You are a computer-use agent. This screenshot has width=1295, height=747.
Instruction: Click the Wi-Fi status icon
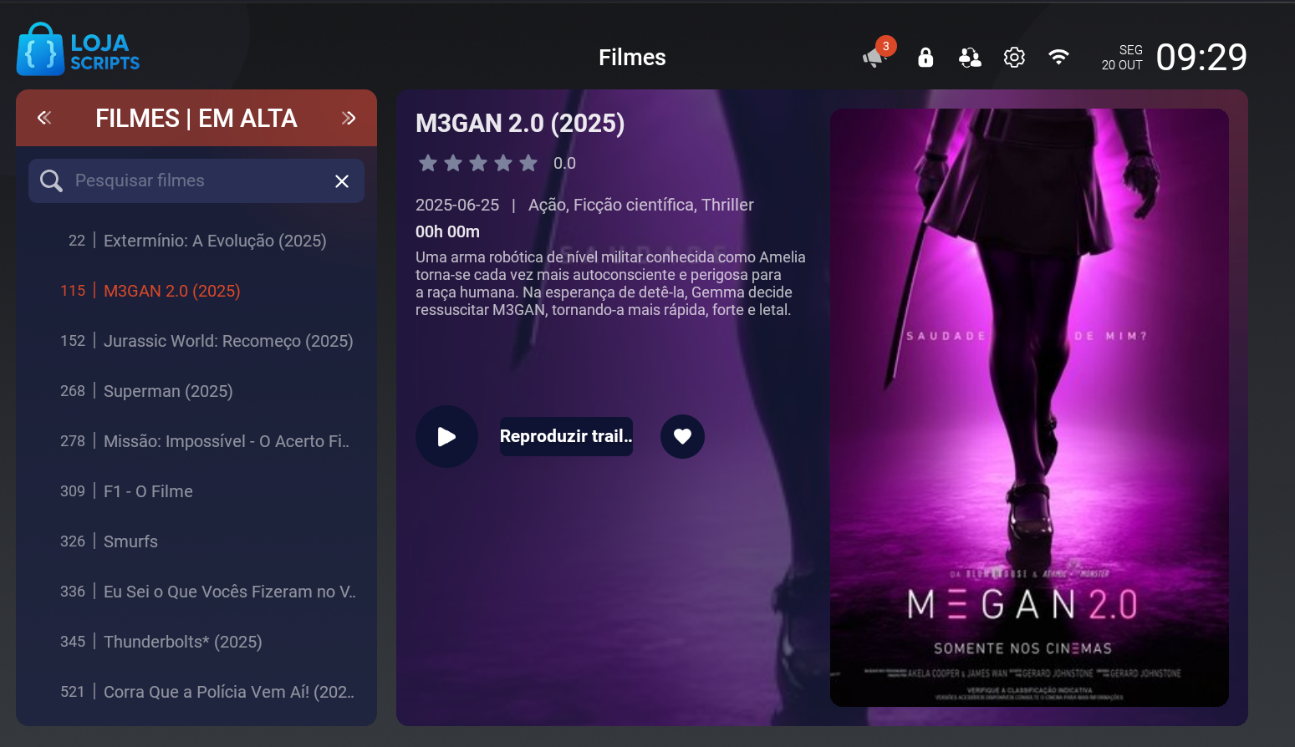click(x=1058, y=57)
